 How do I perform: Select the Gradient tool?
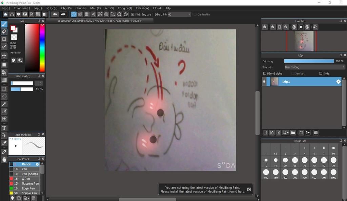tap(4, 80)
